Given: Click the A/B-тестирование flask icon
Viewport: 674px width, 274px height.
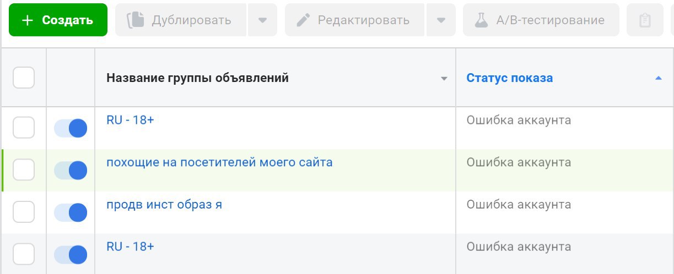Looking at the screenshot, I should [481, 20].
